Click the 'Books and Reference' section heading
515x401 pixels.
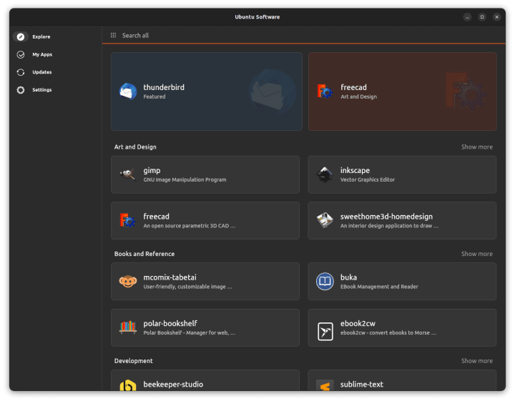tap(144, 254)
